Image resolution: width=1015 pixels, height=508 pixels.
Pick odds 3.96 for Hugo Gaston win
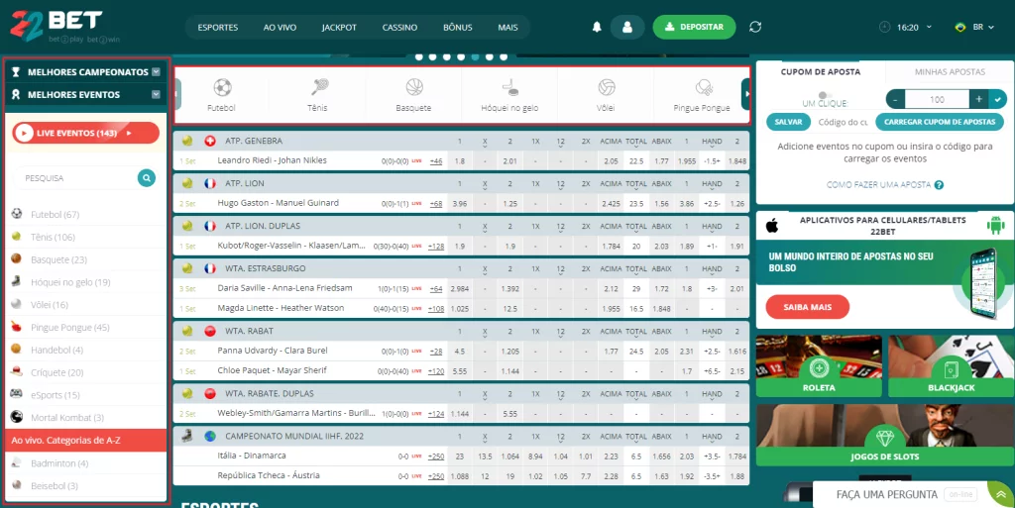pos(460,203)
